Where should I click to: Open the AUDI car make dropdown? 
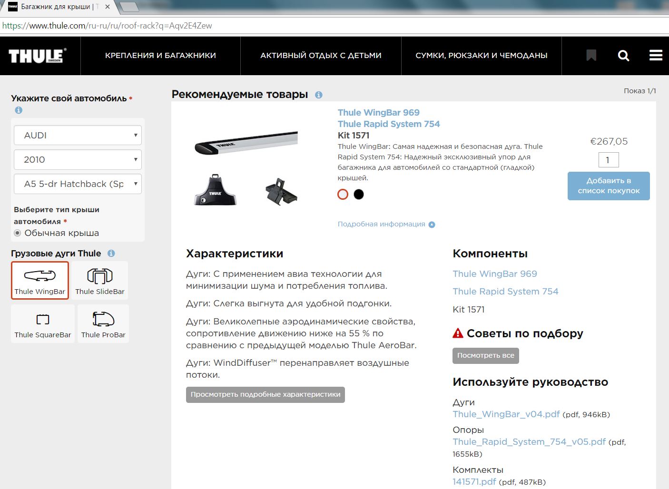pos(78,135)
